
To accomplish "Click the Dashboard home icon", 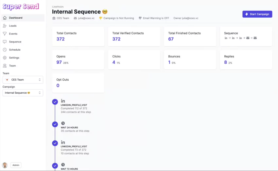I will click(x=5, y=18).
